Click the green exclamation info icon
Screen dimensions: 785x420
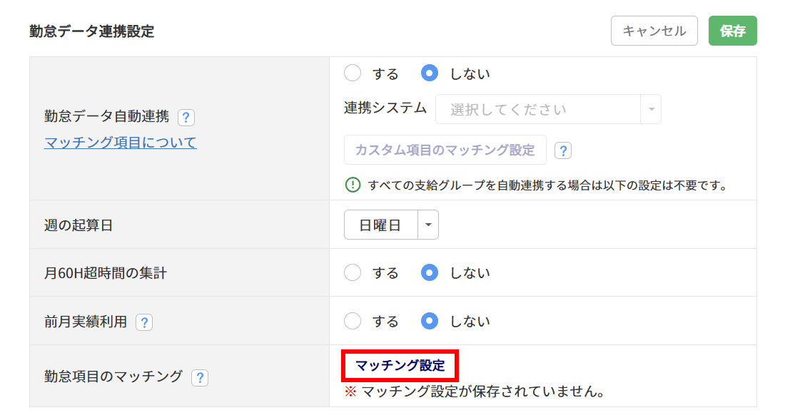coord(353,185)
